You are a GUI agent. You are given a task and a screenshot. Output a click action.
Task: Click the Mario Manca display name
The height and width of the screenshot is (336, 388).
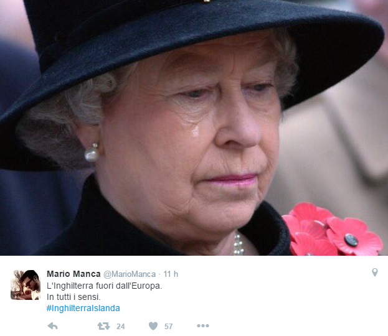(73, 274)
